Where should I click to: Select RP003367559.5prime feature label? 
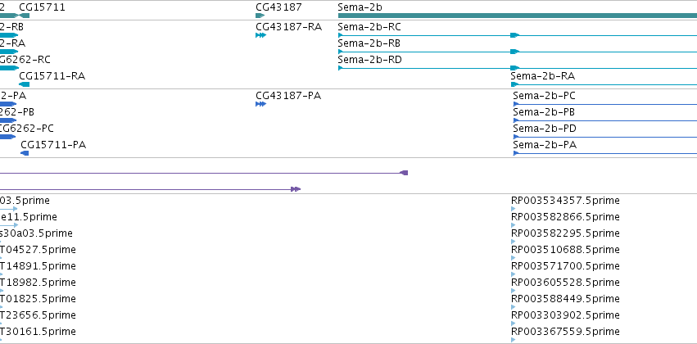565,332
